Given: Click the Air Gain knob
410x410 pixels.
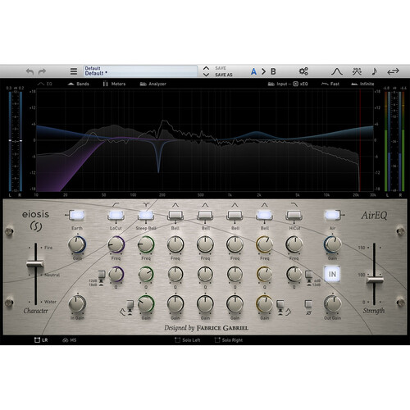Looking at the screenshot, I should 332,244.
